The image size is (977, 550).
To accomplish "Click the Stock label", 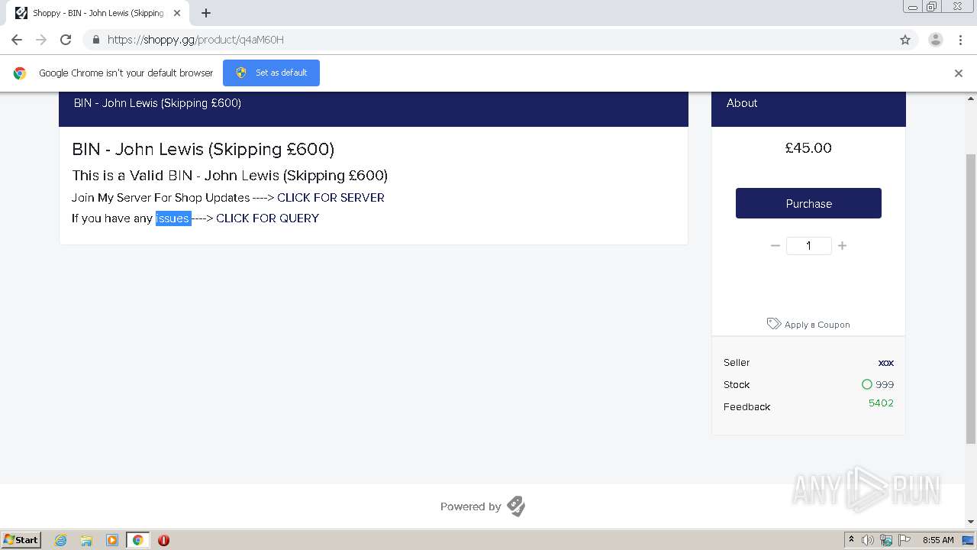I will [737, 384].
